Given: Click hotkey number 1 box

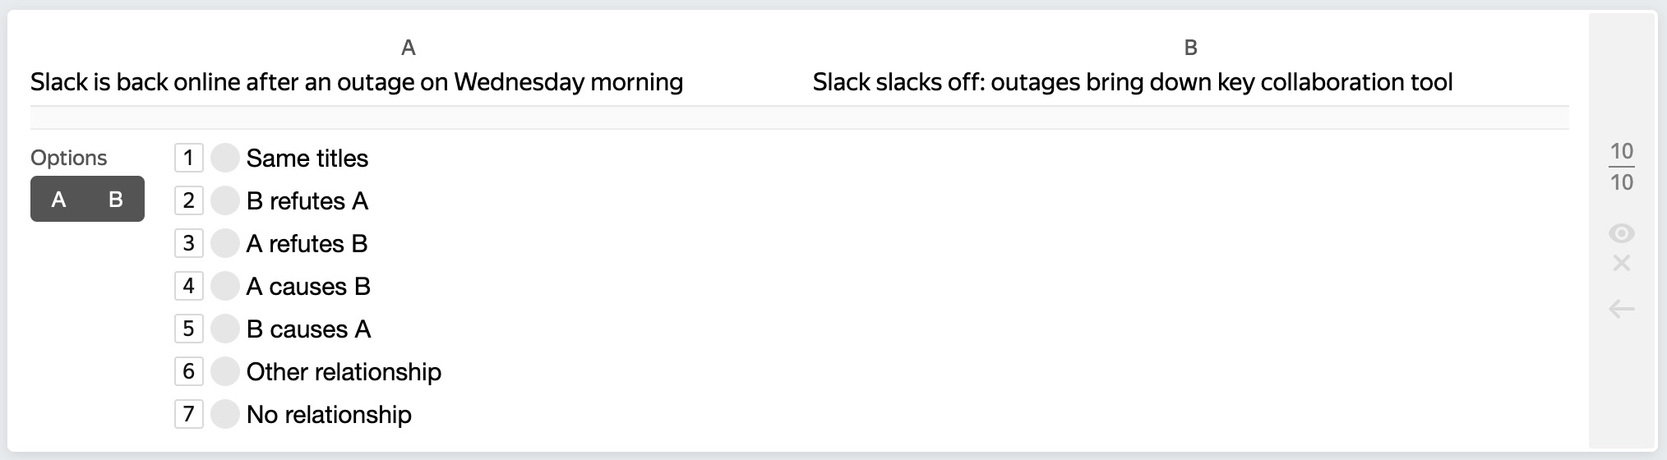Looking at the screenshot, I should click(188, 158).
